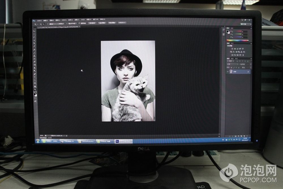
Task: Open the workspace switcher dropdown
Action: (x=245, y=24)
